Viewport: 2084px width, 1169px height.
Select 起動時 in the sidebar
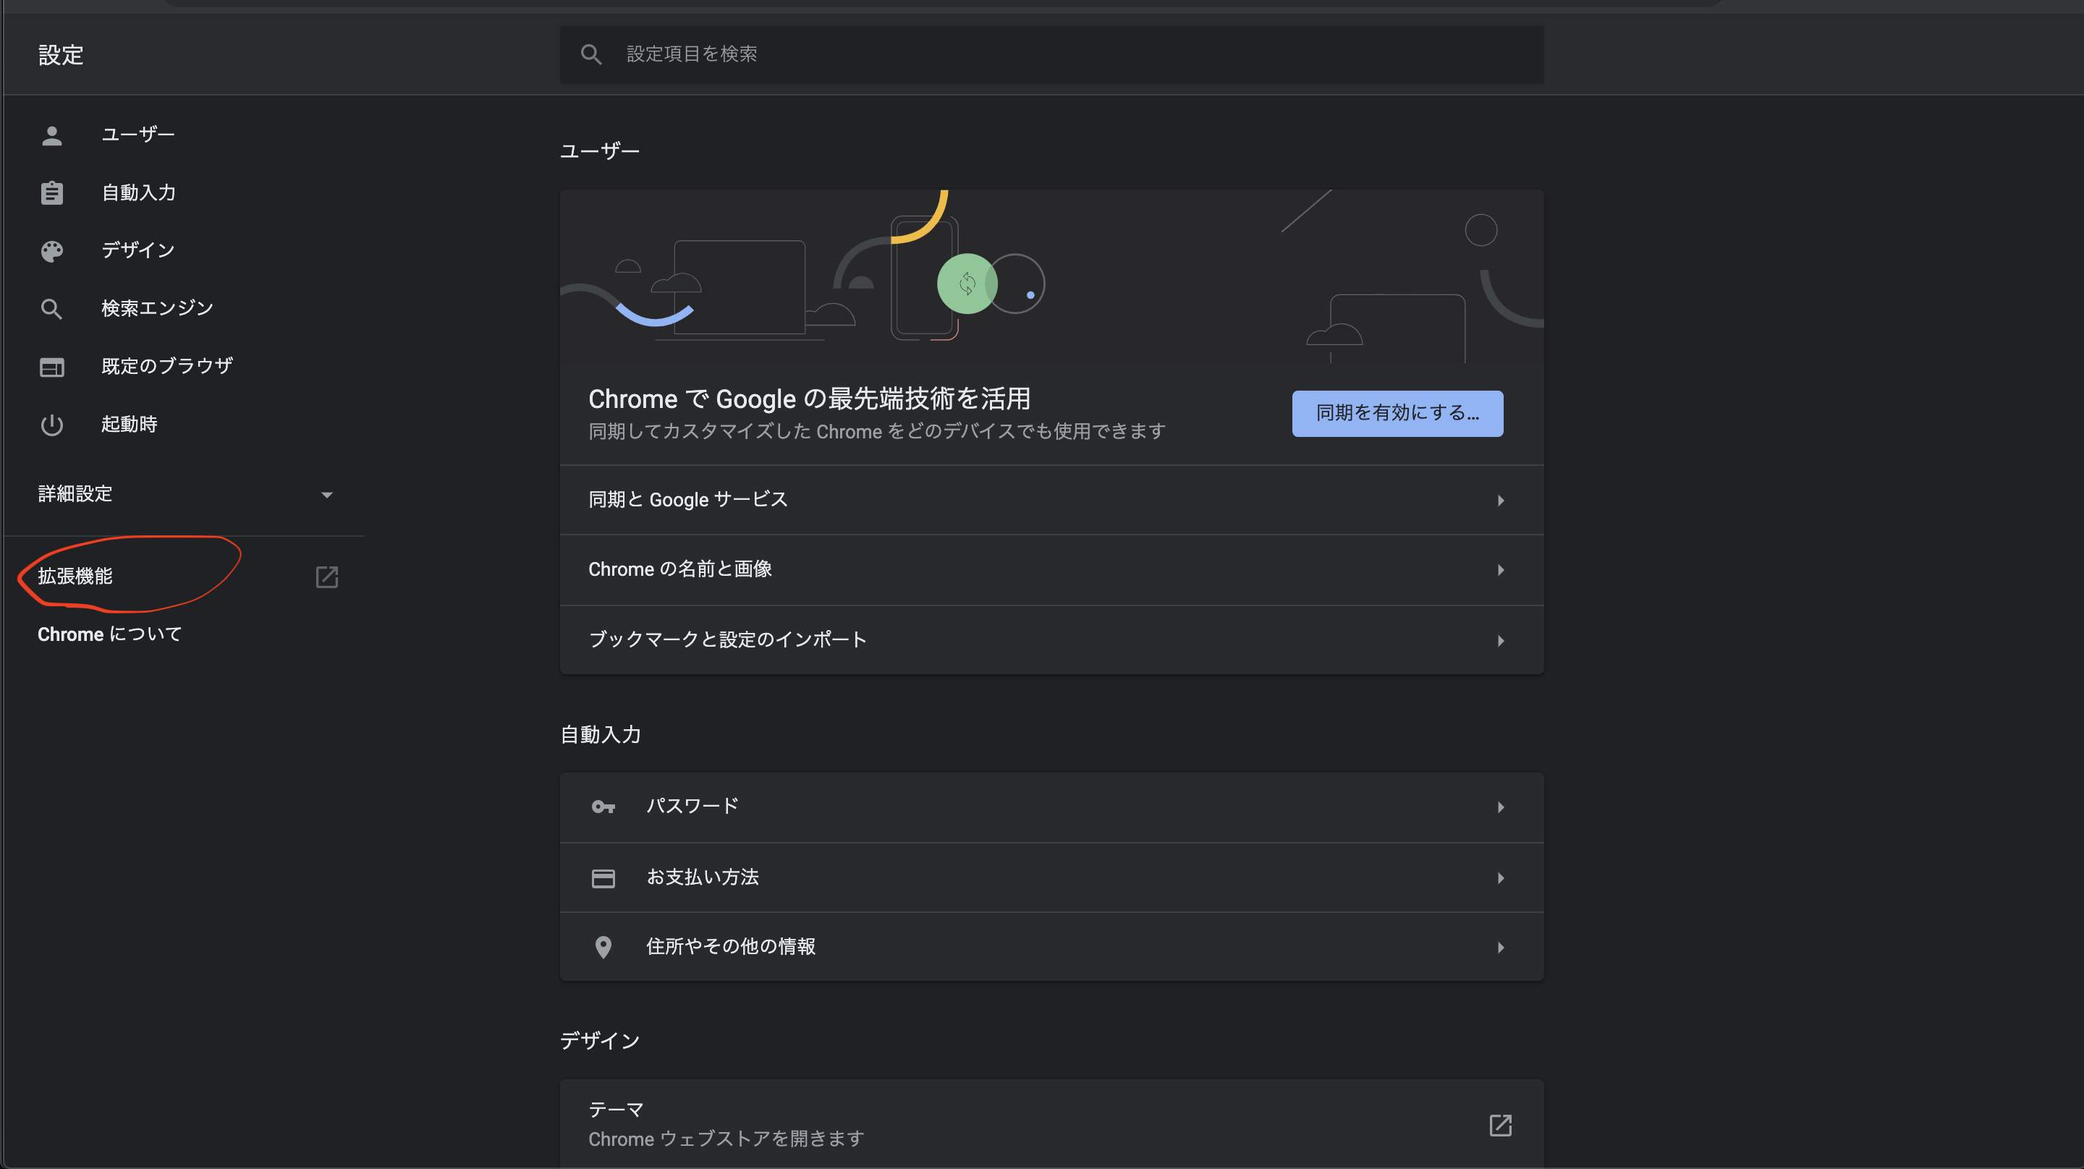coord(130,425)
